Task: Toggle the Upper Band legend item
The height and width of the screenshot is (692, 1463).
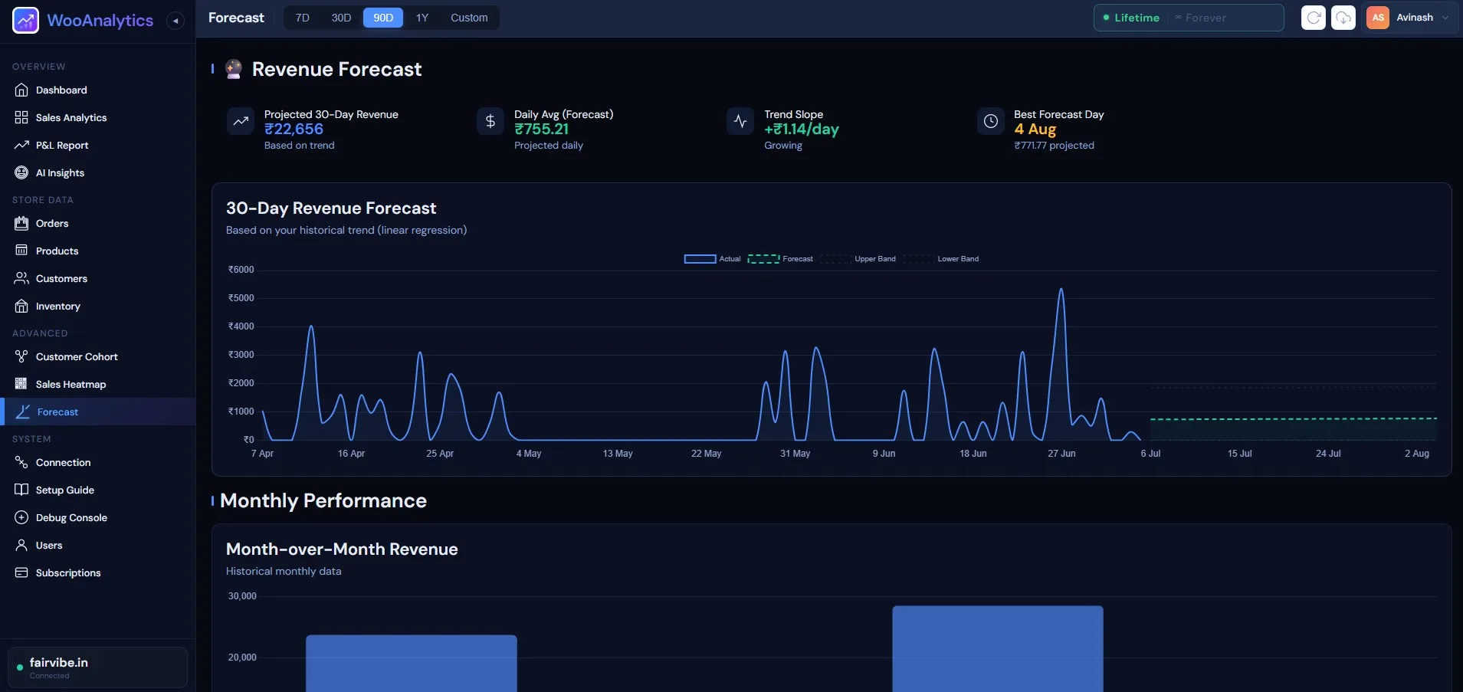Action: tap(858, 259)
